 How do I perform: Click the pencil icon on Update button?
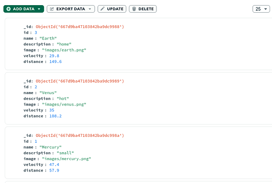pos(102,9)
